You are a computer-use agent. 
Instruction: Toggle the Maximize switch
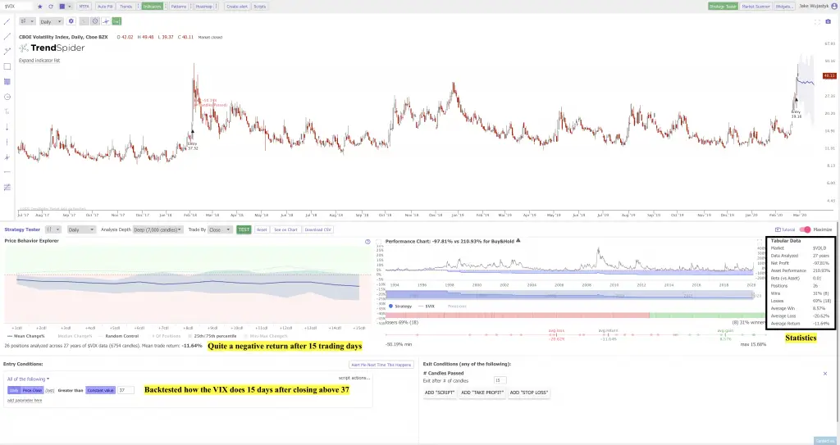pyautogui.click(x=805, y=229)
